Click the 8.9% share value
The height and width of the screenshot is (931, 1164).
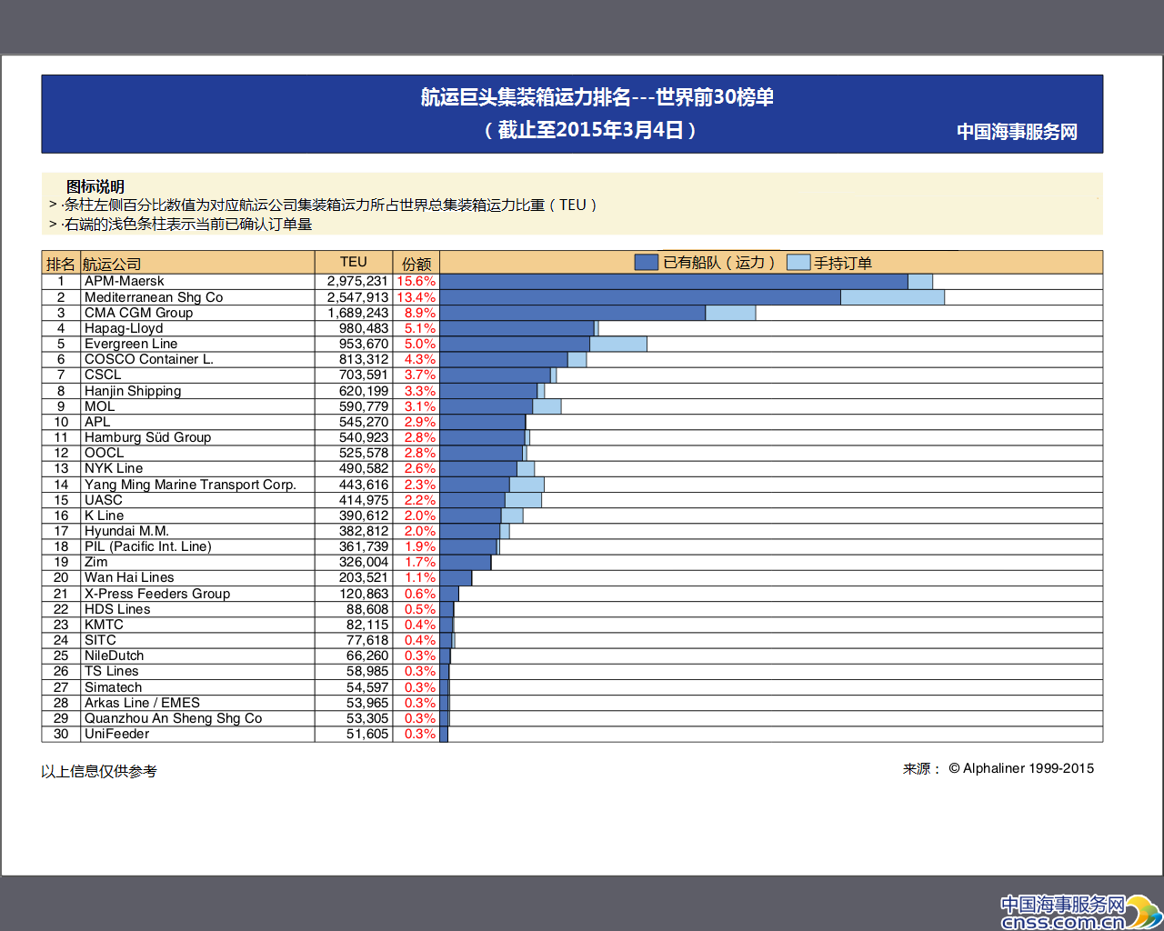(420, 313)
